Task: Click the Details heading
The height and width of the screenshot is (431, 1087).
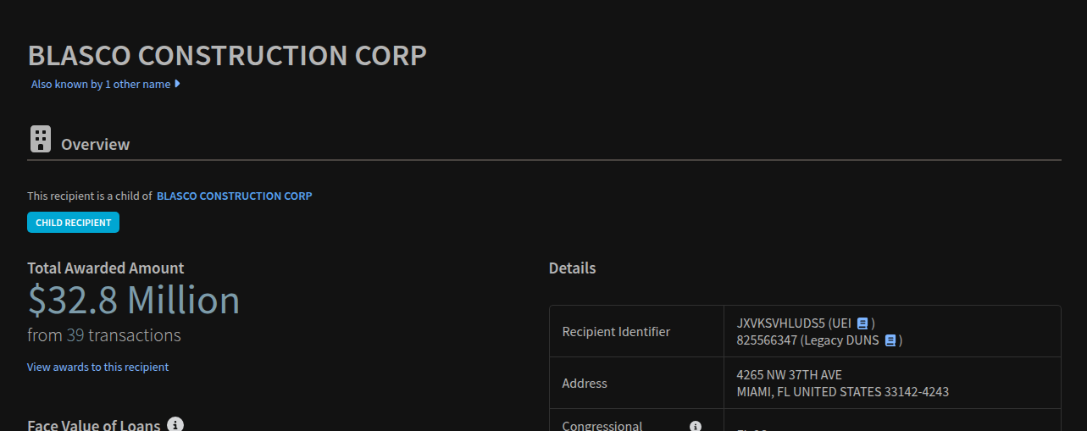Action: (x=573, y=268)
